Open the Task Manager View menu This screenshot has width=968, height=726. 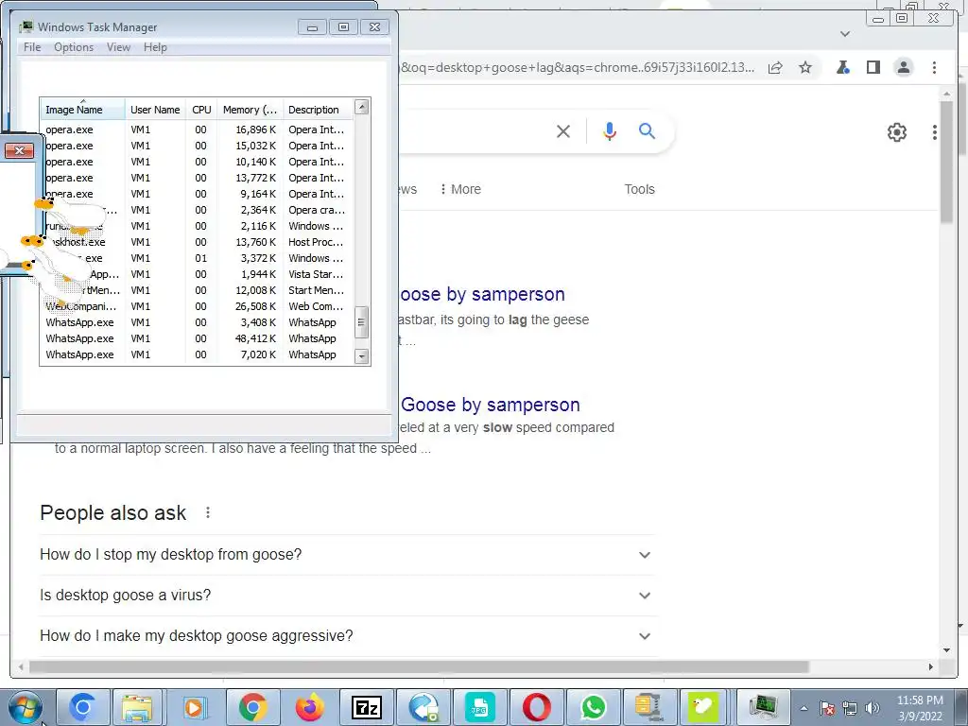pos(118,47)
